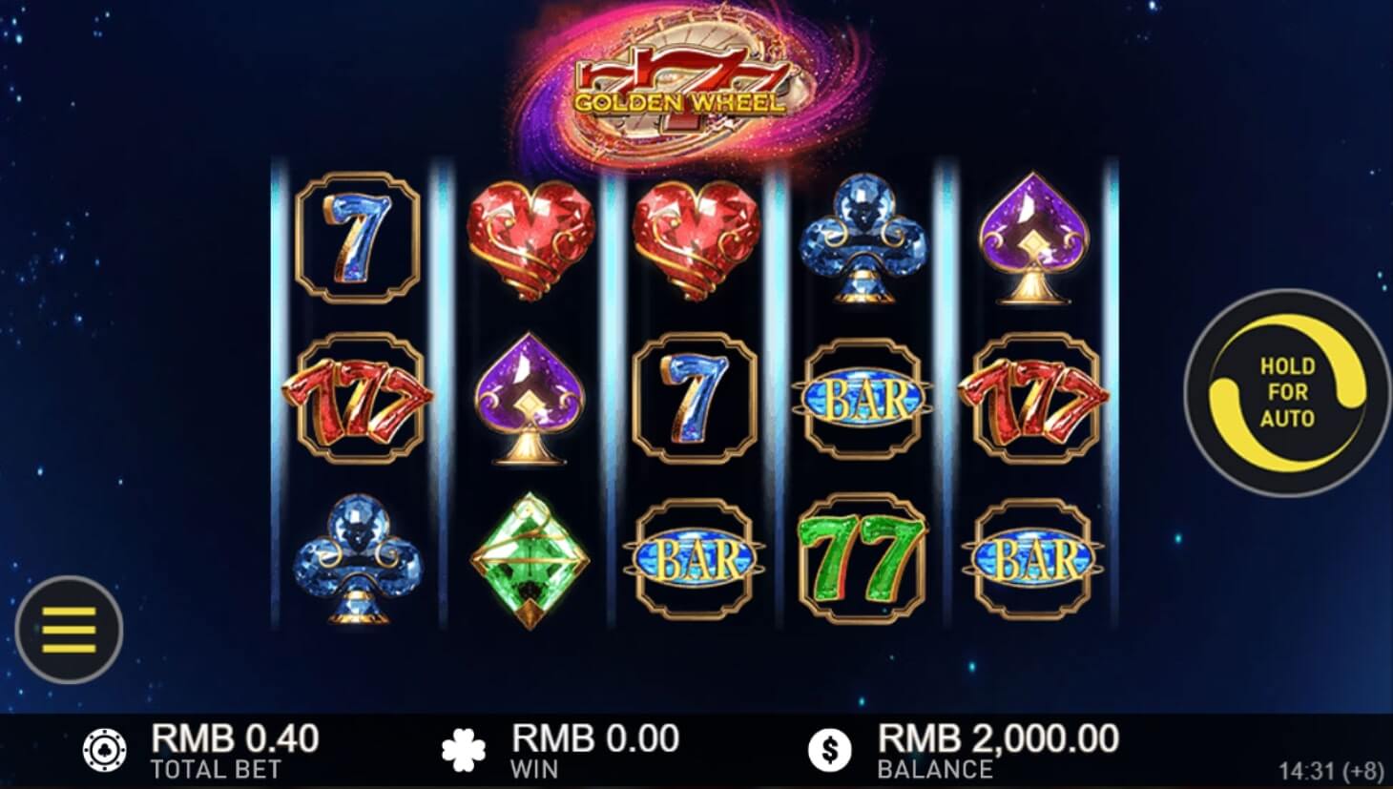This screenshot has width=1393, height=789.
Task: Select the blue 7 in middle reel
Action: click(x=696, y=398)
